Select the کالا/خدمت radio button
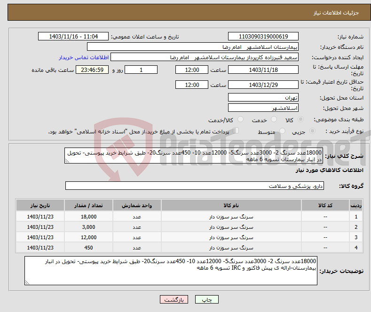 click(240, 119)
